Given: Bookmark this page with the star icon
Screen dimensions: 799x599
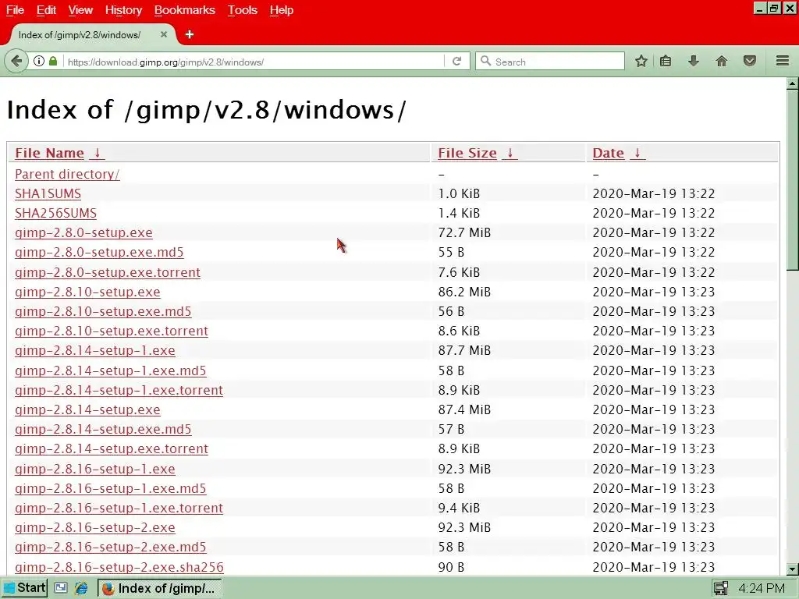Looking at the screenshot, I should pos(641,62).
